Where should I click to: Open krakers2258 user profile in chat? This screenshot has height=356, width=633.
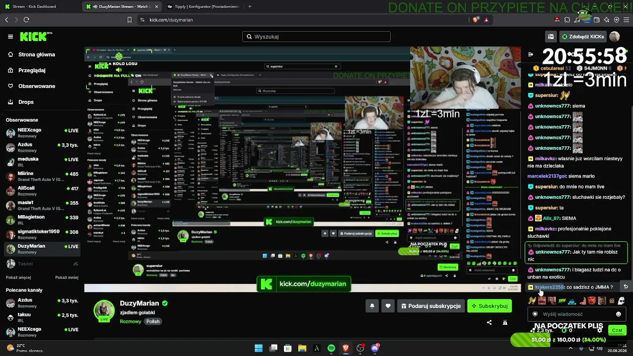(x=549, y=287)
